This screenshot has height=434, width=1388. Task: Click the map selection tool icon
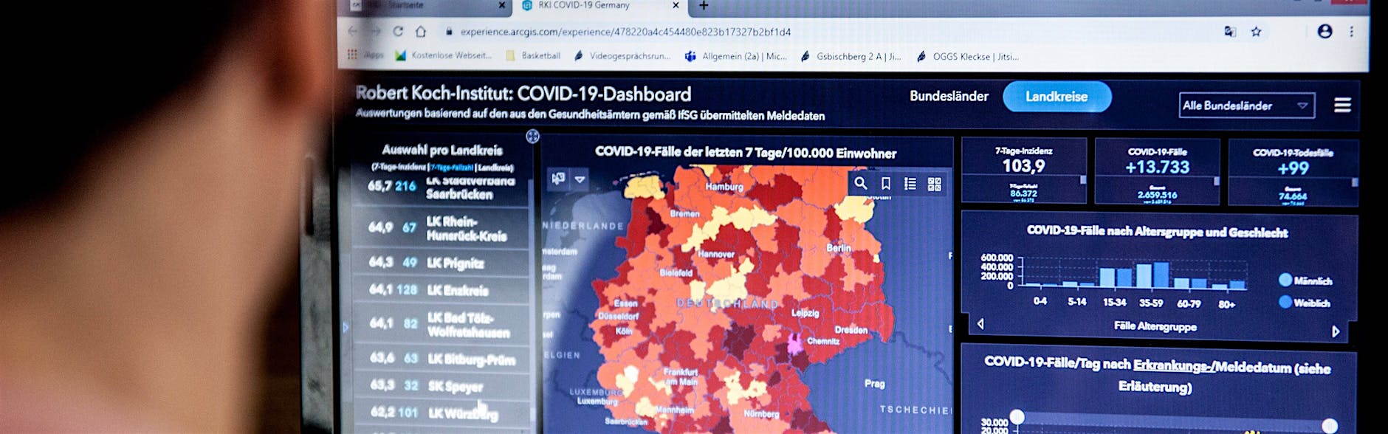pyautogui.click(x=559, y=179)
